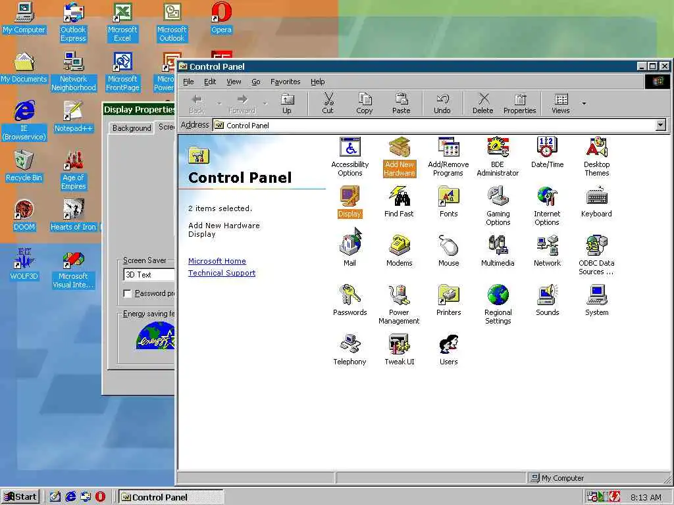Launch Opera from the quick launch bar
Viewport: 674px width, 505px height.
(100, 497)
